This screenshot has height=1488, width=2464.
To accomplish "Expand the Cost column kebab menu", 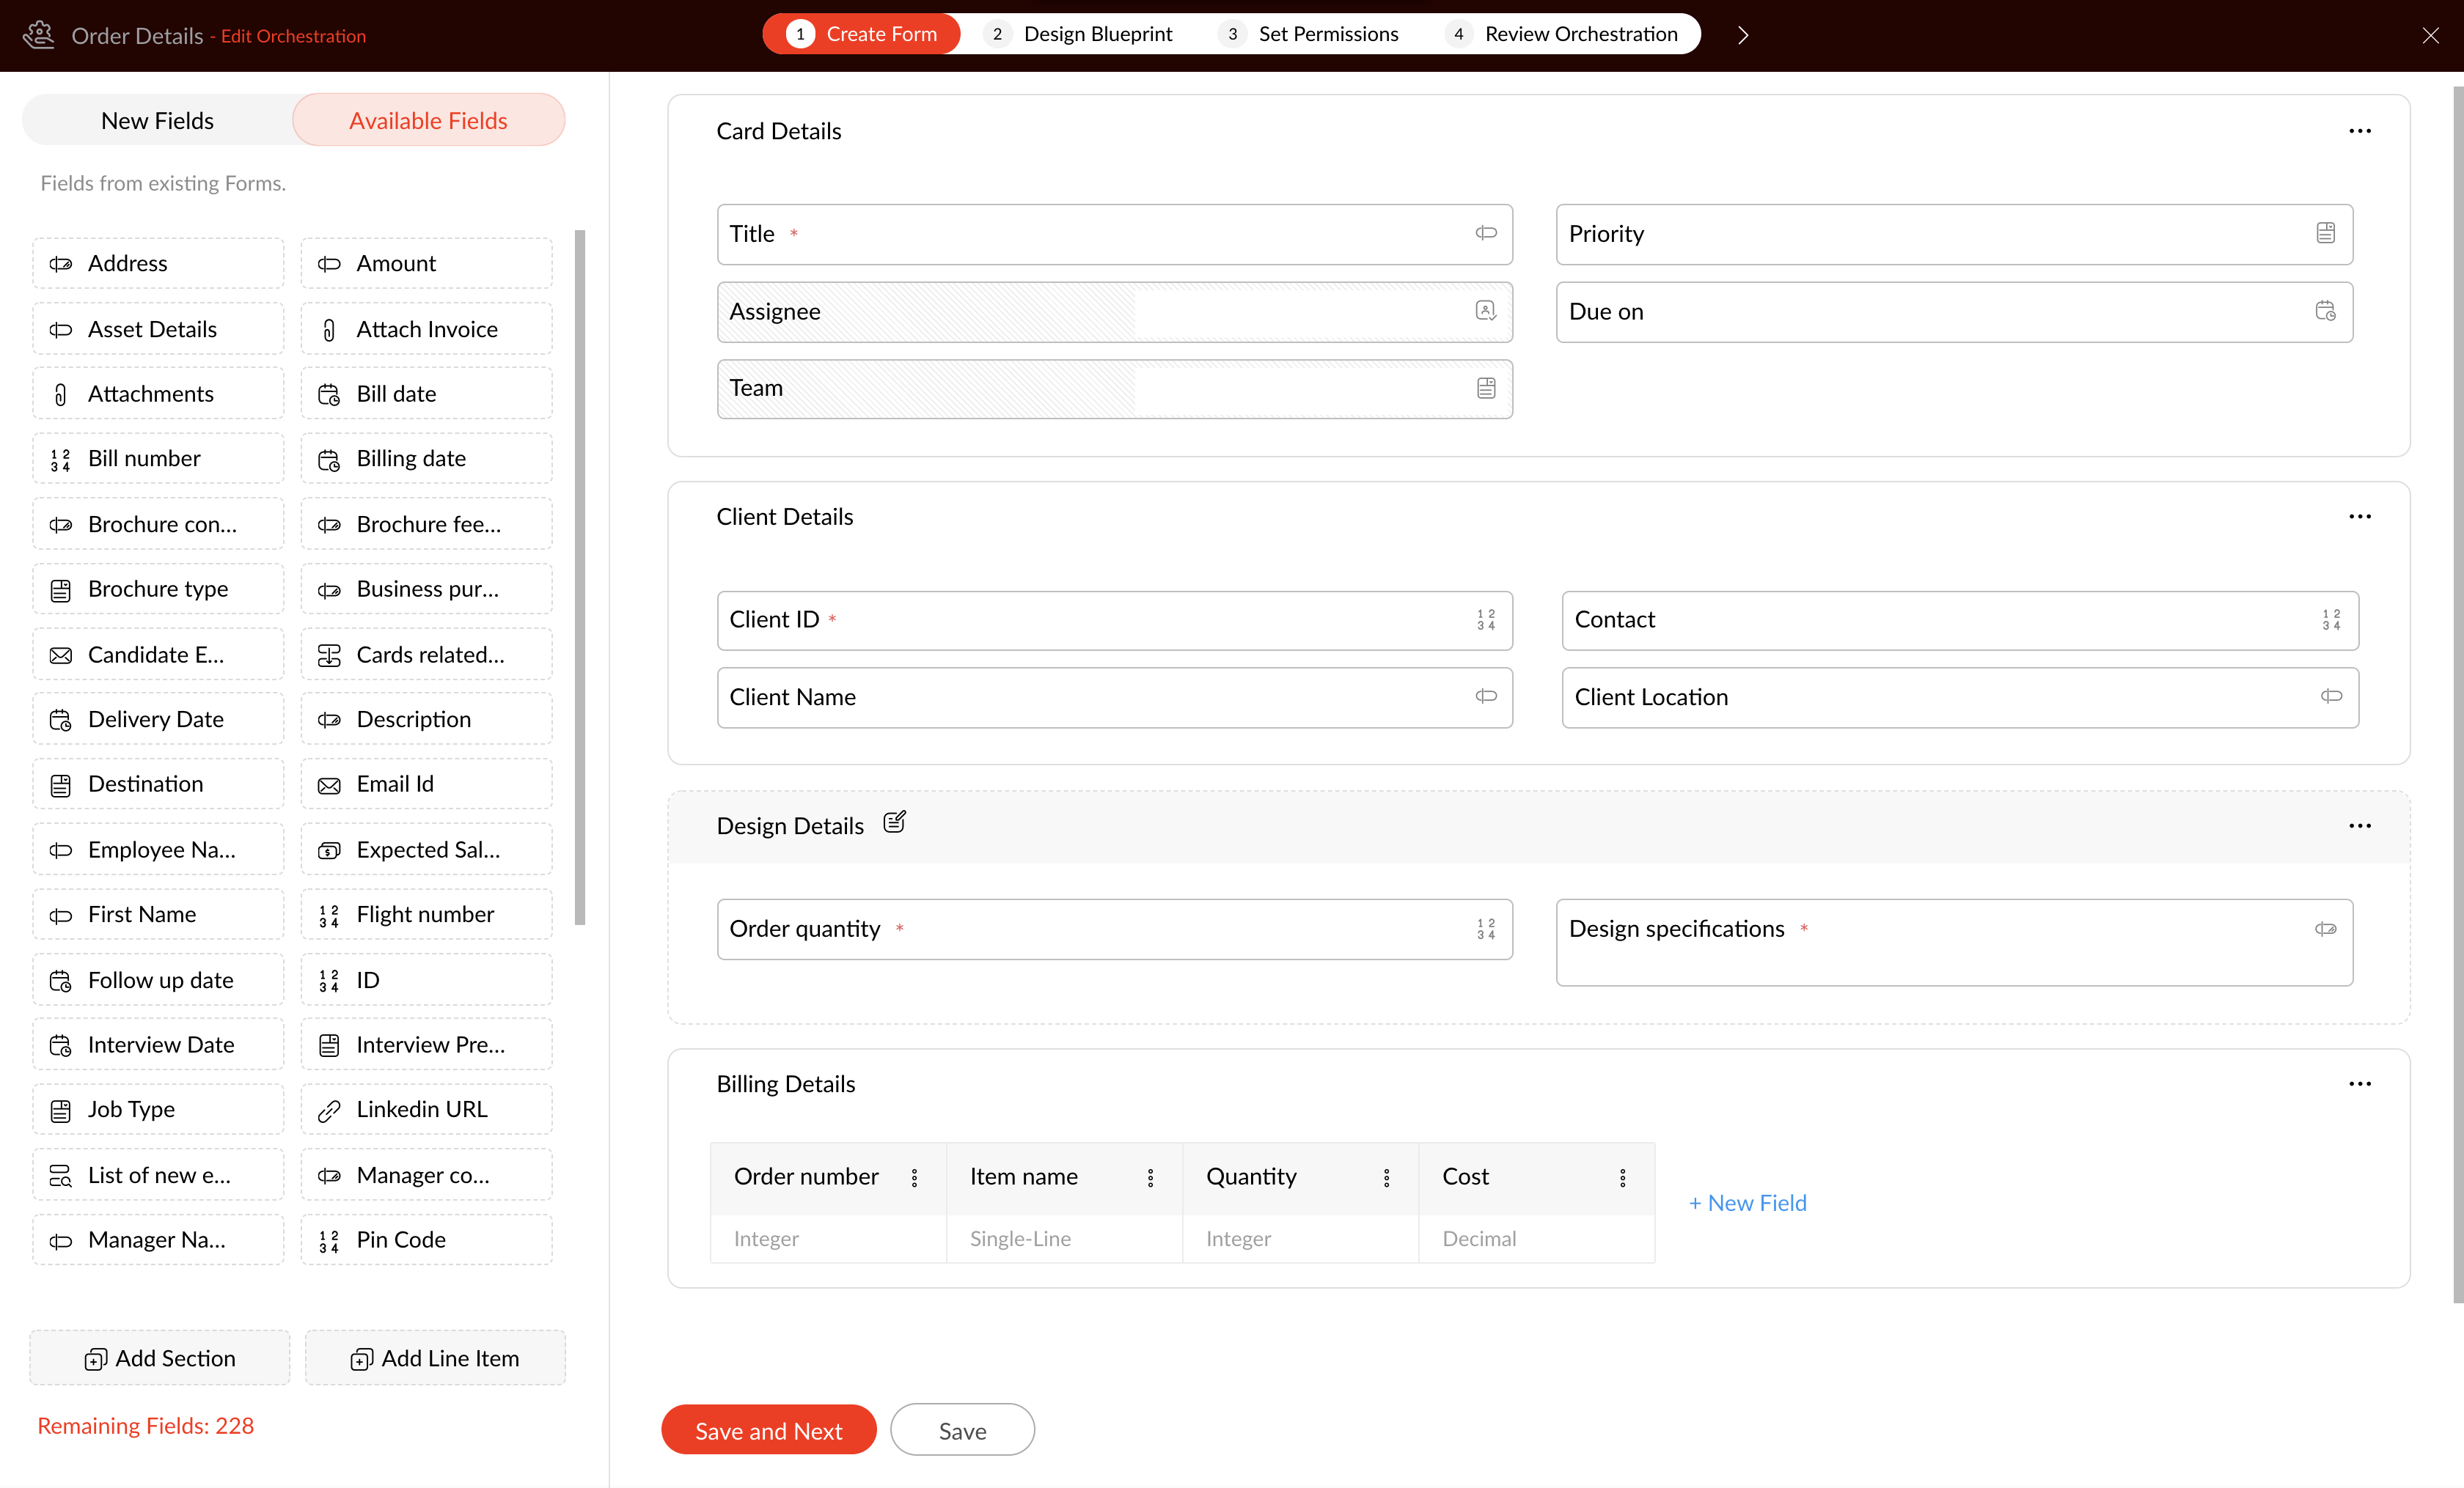I will [x=1622, y=1177].
